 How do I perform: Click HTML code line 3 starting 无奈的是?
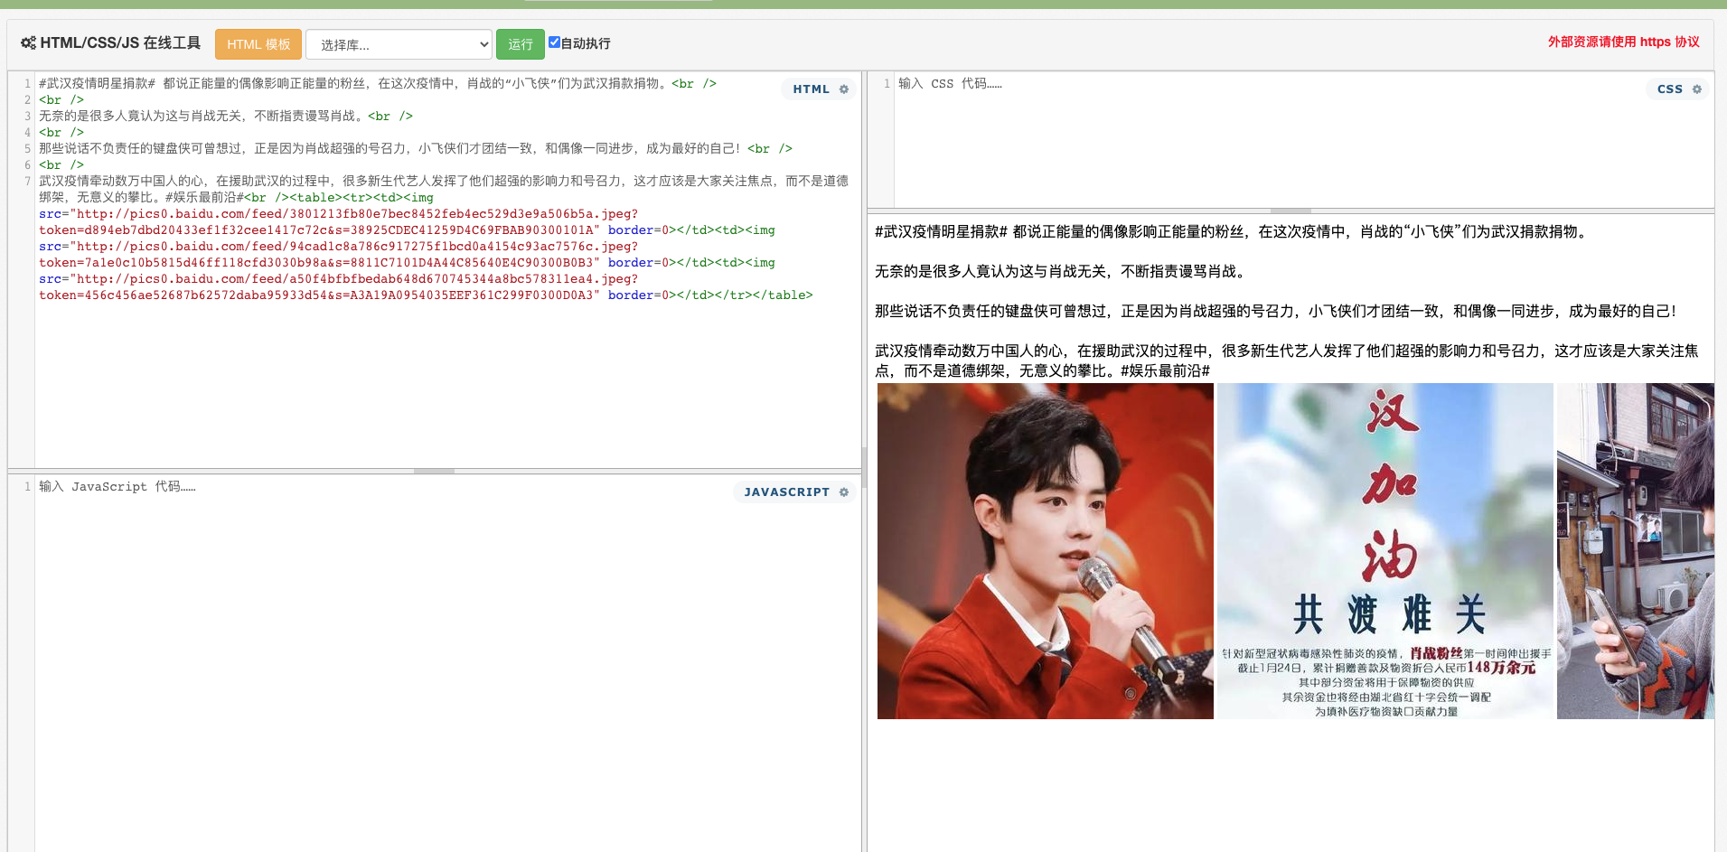click(x=225, y=116)
